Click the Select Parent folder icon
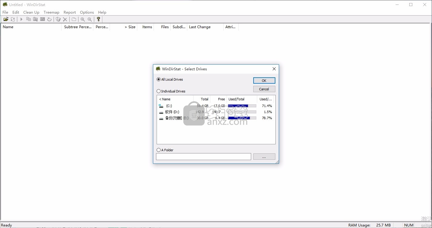 click(74, 19)
